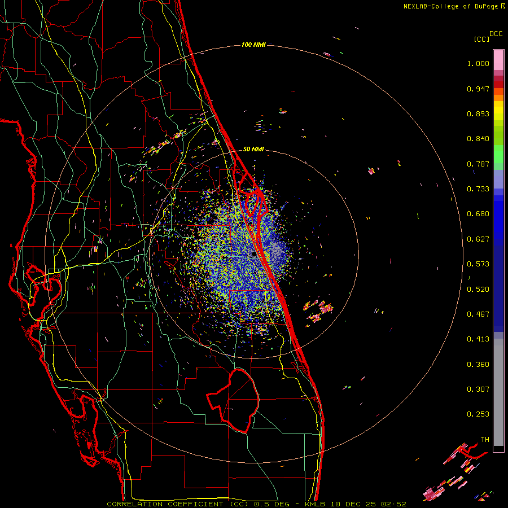Click the 0.413 scale value
This screenshot has height=508, width=508.
point(478,339)
